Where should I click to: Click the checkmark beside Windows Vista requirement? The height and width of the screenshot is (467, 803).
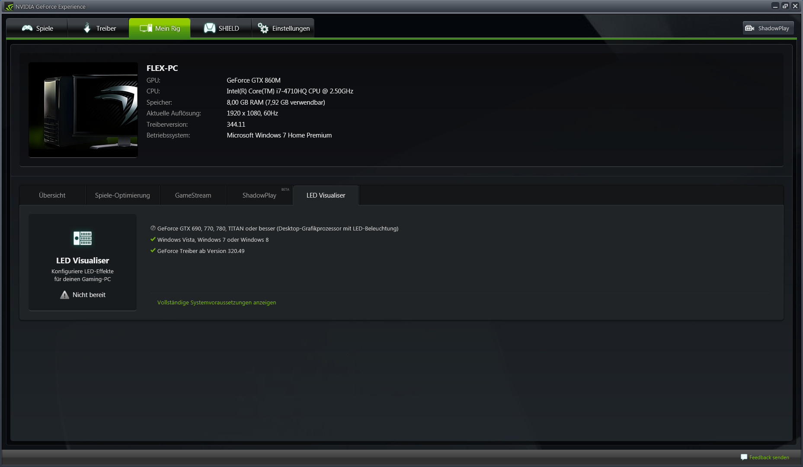coord(153,239)
